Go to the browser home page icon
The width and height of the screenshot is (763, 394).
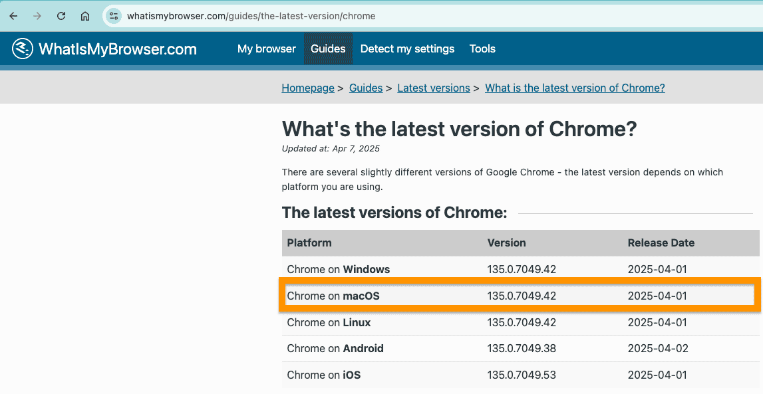tap(85, 16)
